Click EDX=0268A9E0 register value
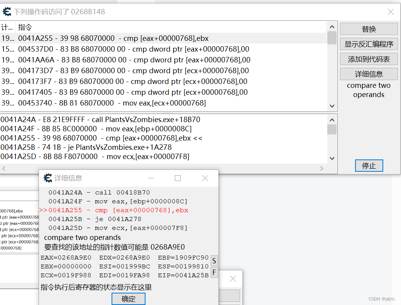The height and width of the screenshot is (305, 401). point(125,258)
